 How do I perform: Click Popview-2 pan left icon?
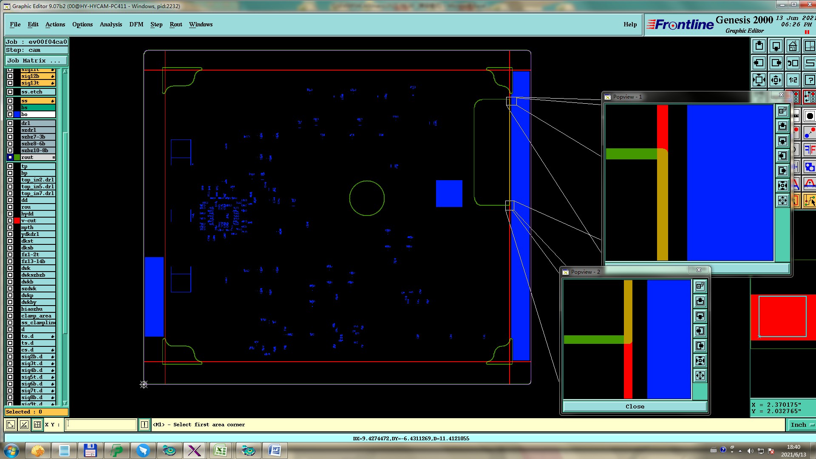pyautogui.click(x=700, y=331)
